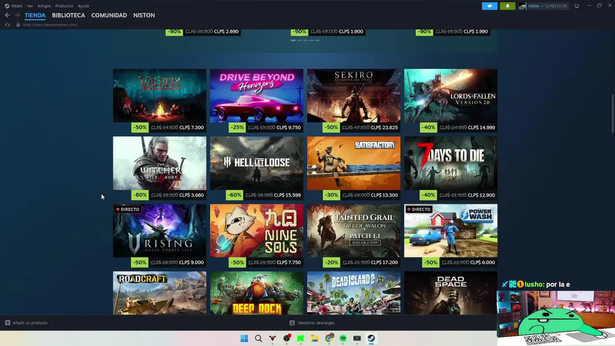Go forward with the right arrow
Viewport: 615px width, 346px height.
(x=17, y=15)
